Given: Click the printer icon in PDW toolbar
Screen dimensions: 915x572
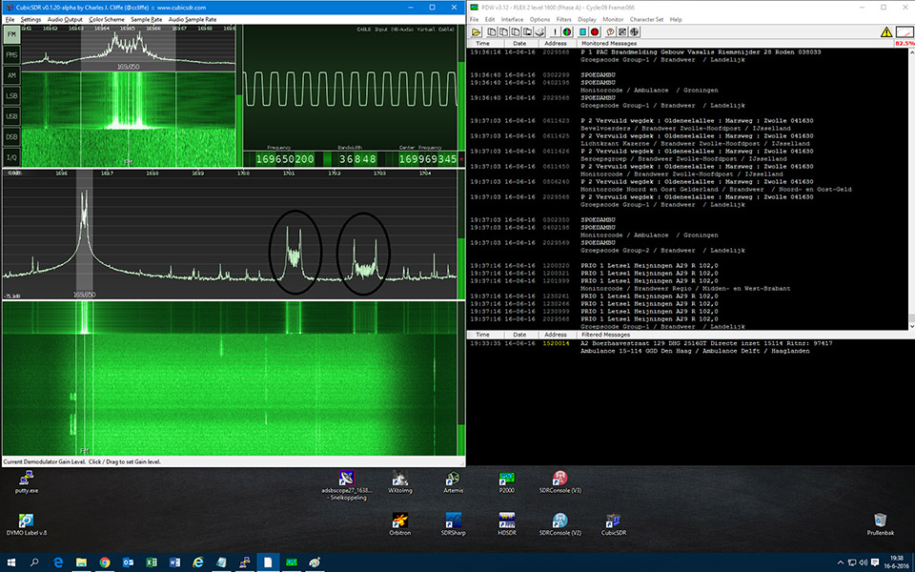Looking at the screenshot, I should tap(540, 32).
